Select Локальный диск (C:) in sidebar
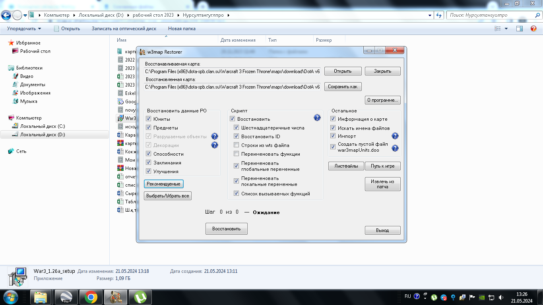 click(43, 126)
